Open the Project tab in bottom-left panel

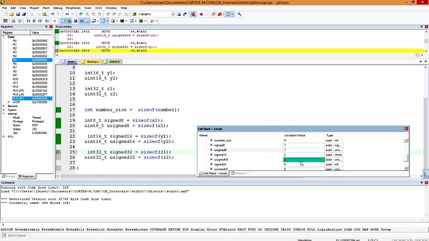[9, 176]
